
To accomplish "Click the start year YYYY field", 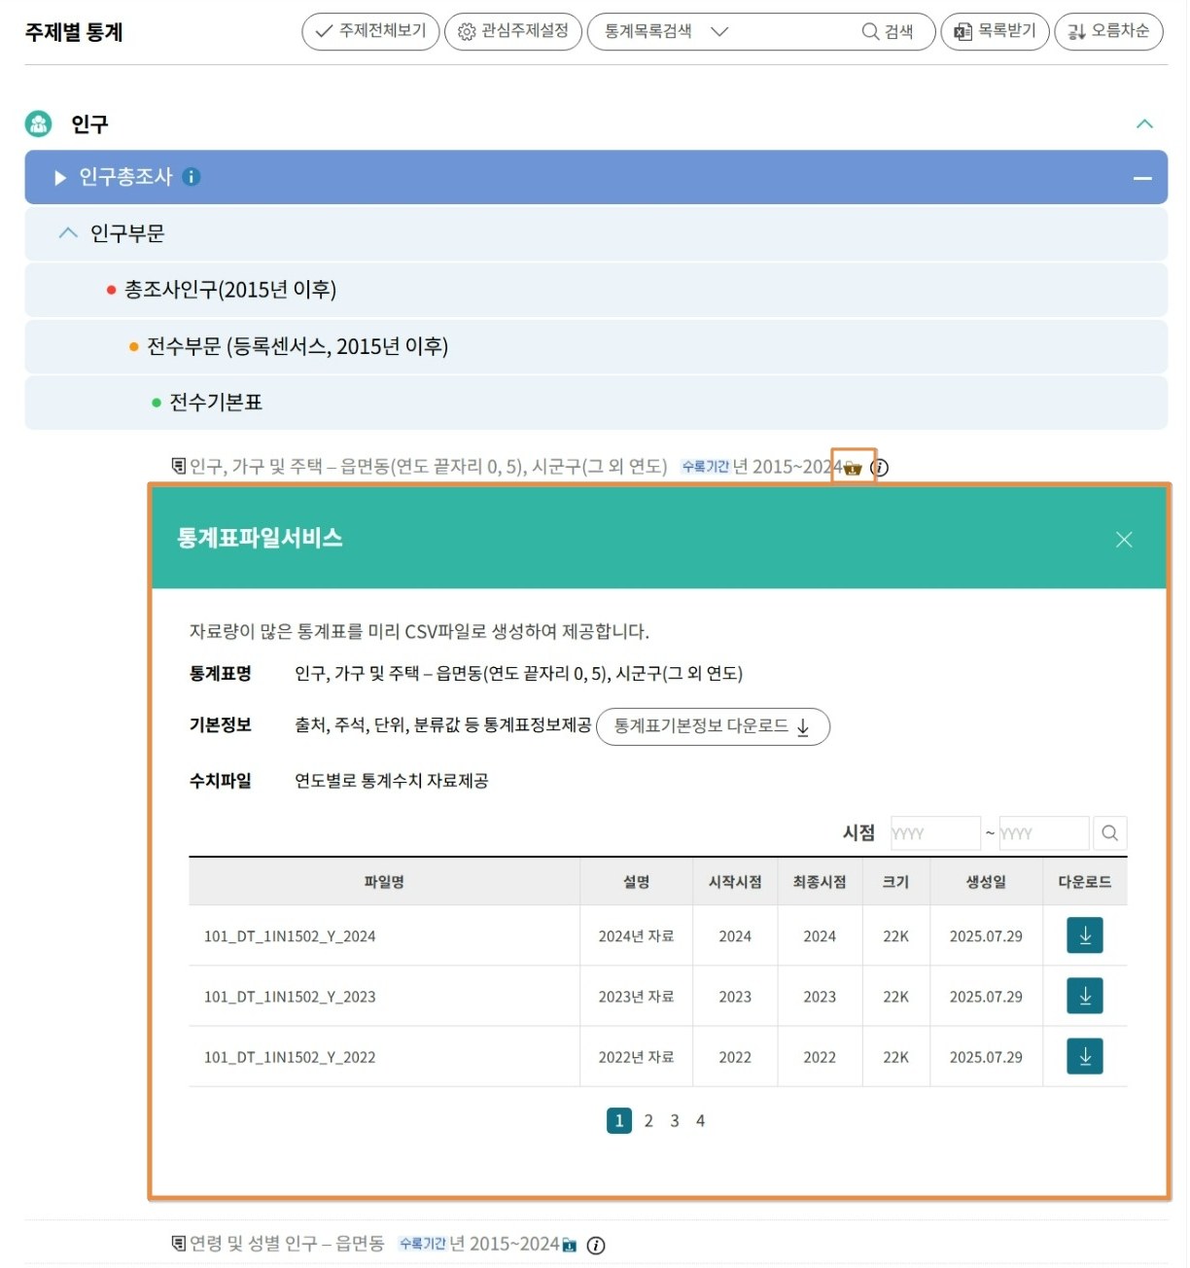I will pyautogui.click(x=934, y=833).
